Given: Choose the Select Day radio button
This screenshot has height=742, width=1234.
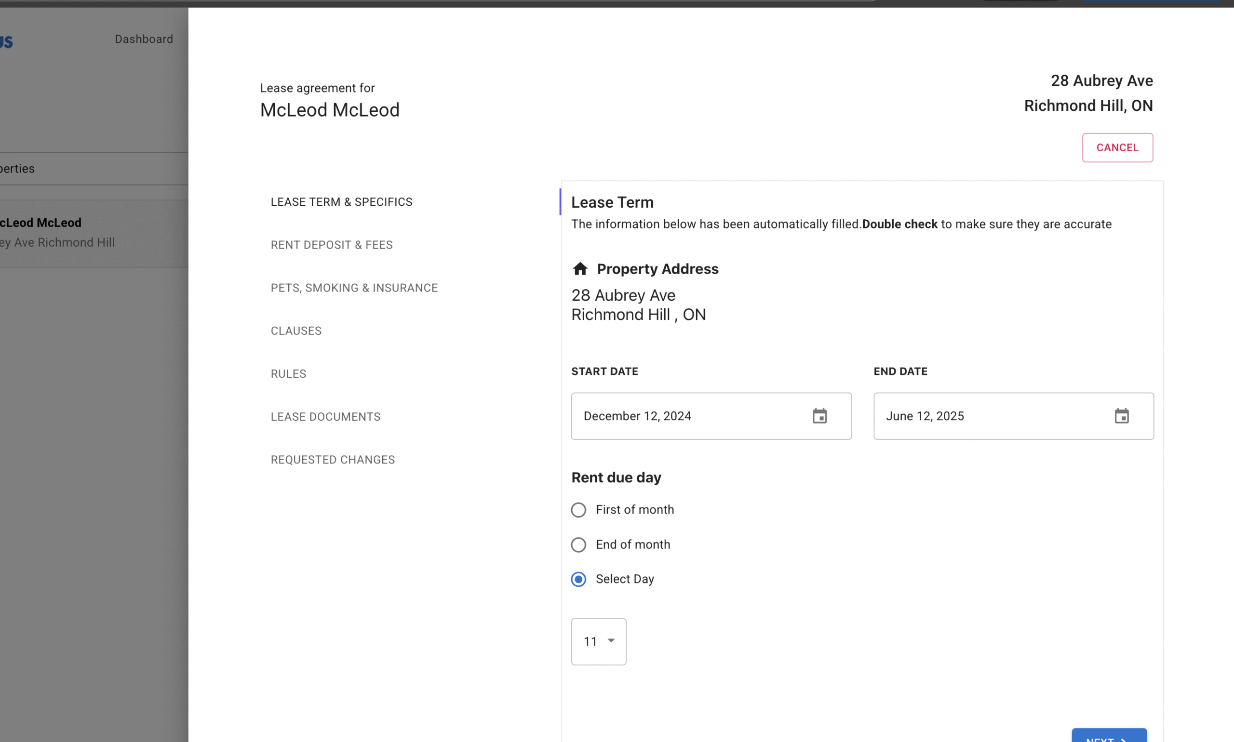Looking at the screenshot, I should (x=578, y=579).
